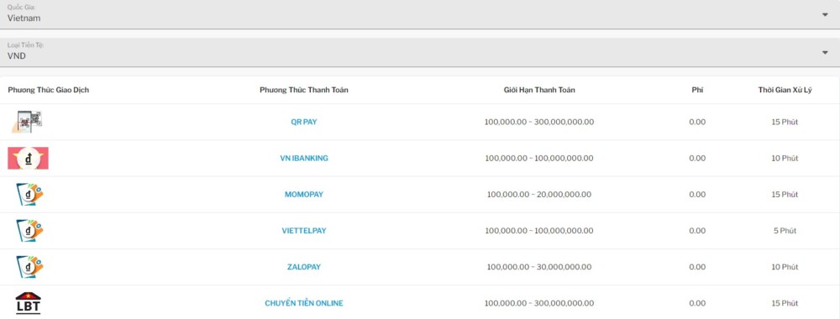Click the 100,000.00 ~ 20,000,000.00 limit
Screen dimensions: 840x319
[539, 195]
